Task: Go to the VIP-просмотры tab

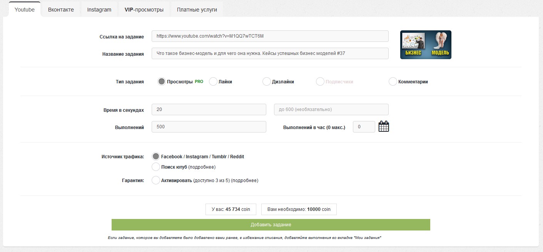Action: 144,10
